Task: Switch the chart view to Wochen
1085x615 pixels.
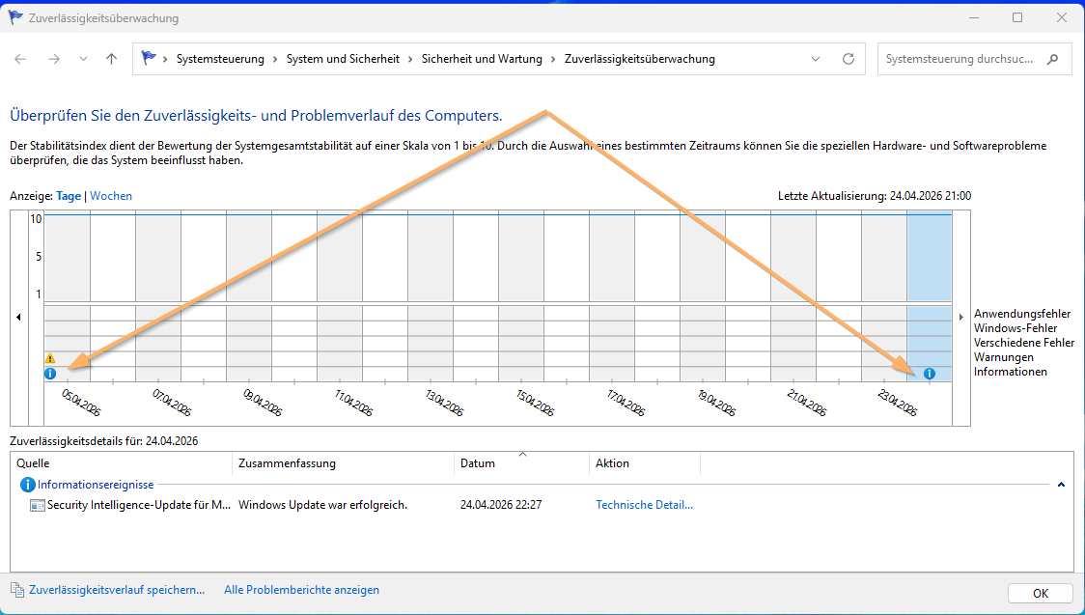Action: (111, 196)
